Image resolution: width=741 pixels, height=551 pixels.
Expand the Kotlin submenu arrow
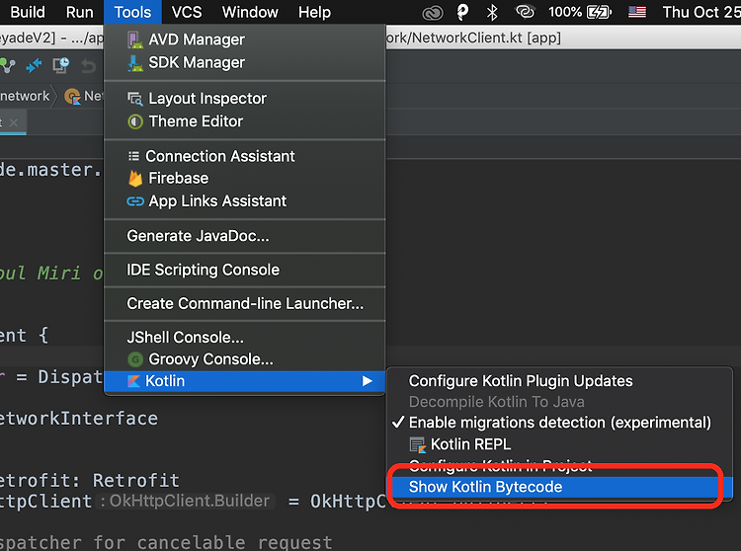(x=368, y=381)
